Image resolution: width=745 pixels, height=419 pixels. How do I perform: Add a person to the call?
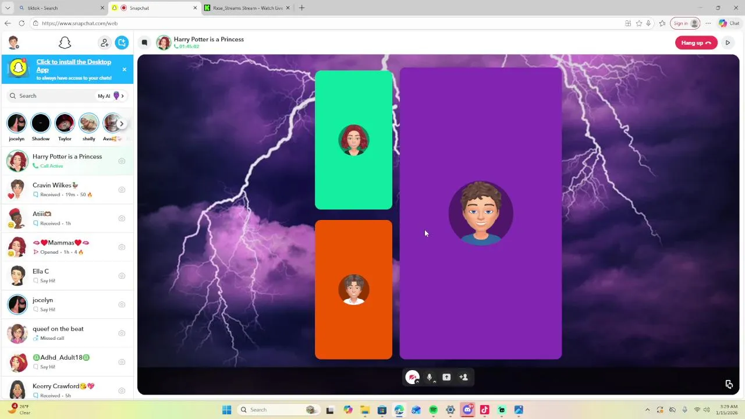463,377
